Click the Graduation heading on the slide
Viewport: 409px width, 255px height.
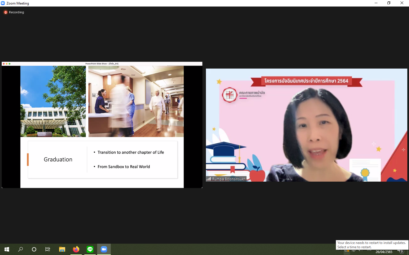[58, 160]
